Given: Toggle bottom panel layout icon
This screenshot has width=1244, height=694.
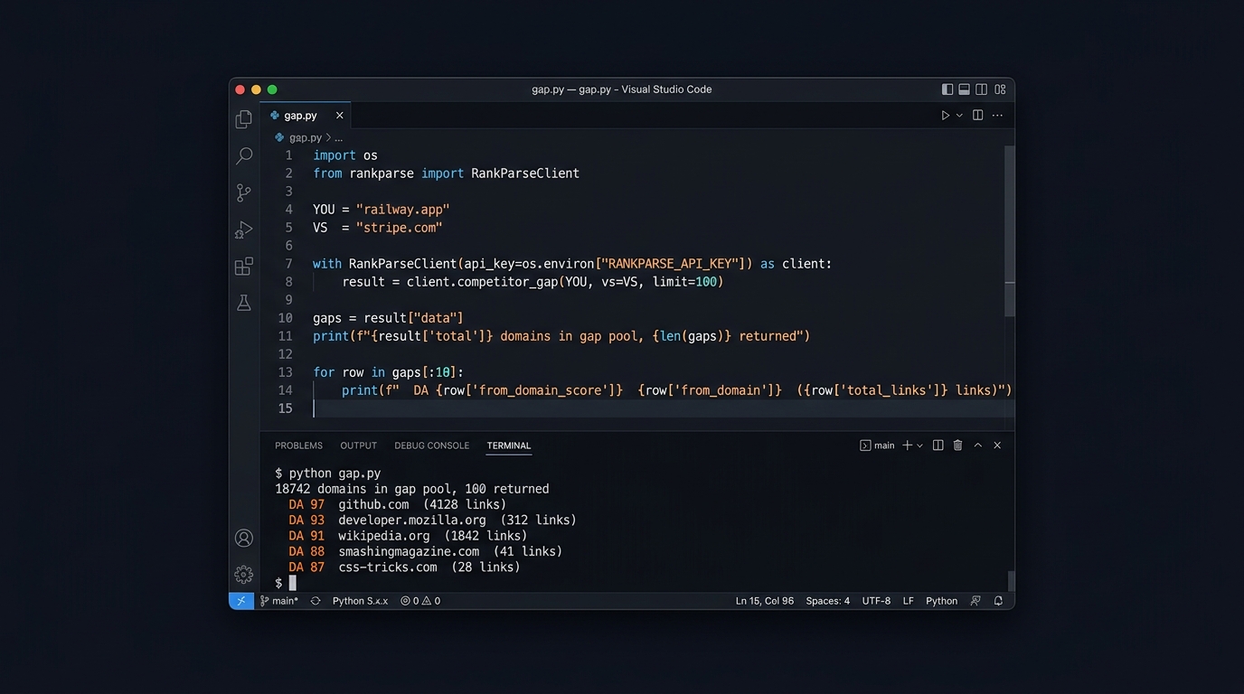Looking at the screenshot, I should 965,89.
